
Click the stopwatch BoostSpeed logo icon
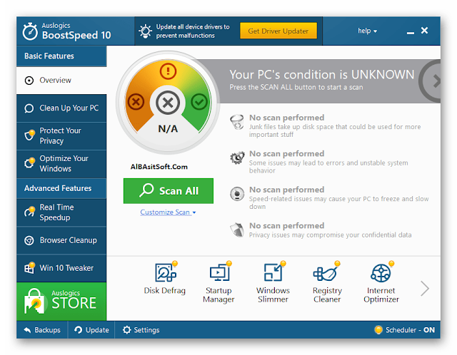[30, 31]
